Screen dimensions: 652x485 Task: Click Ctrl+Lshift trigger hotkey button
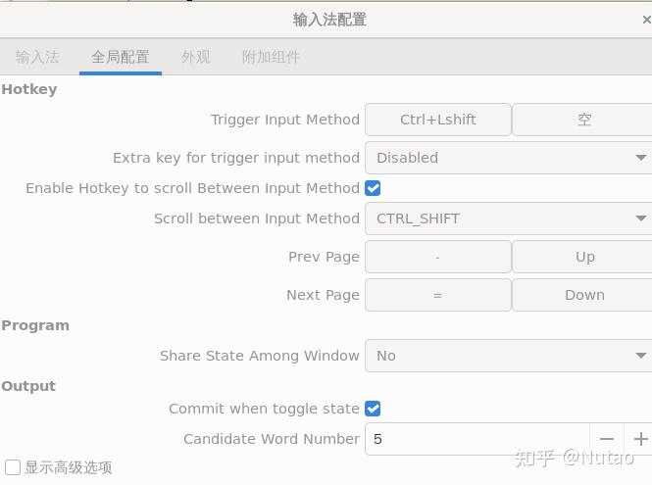pos(438,120)
